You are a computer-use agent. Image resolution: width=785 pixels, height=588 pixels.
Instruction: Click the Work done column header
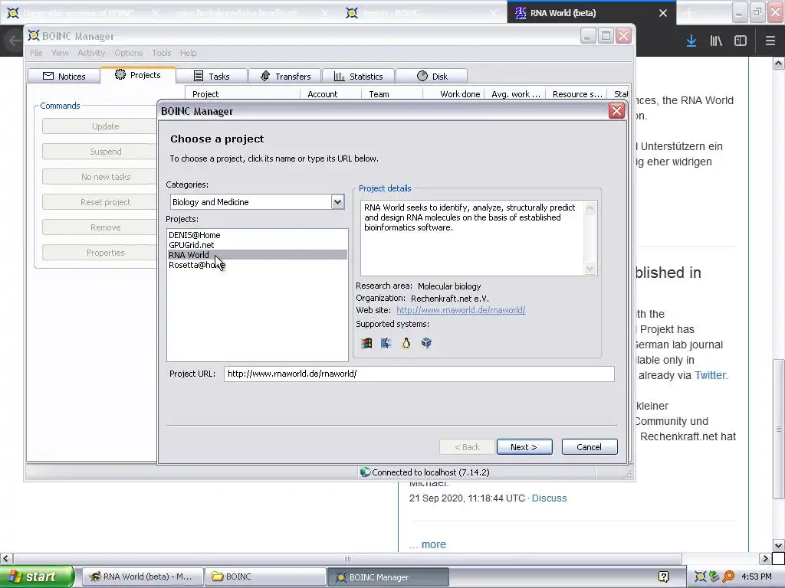click(454, 94)
